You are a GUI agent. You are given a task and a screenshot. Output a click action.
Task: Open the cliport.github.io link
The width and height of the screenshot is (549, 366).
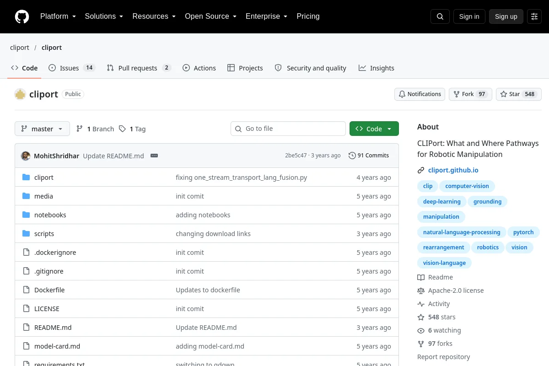pyautogui.click(x=453, y=170)
